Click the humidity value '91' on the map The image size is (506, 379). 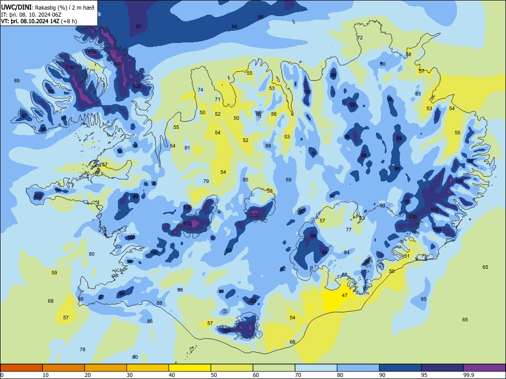pyautogui.click(x=383, y=205)
